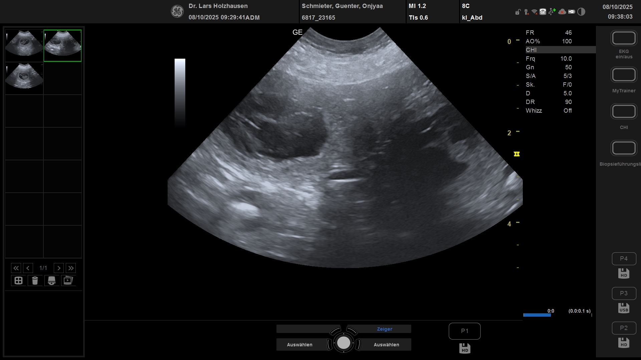Jump to last clipboard page double arrow

coord(71,268)
